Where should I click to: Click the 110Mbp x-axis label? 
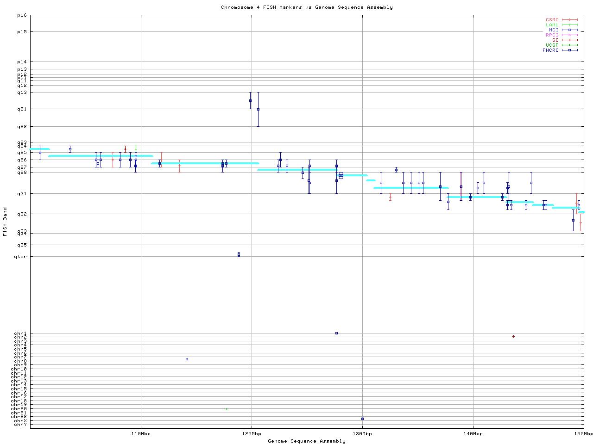(x=141, y=434)
